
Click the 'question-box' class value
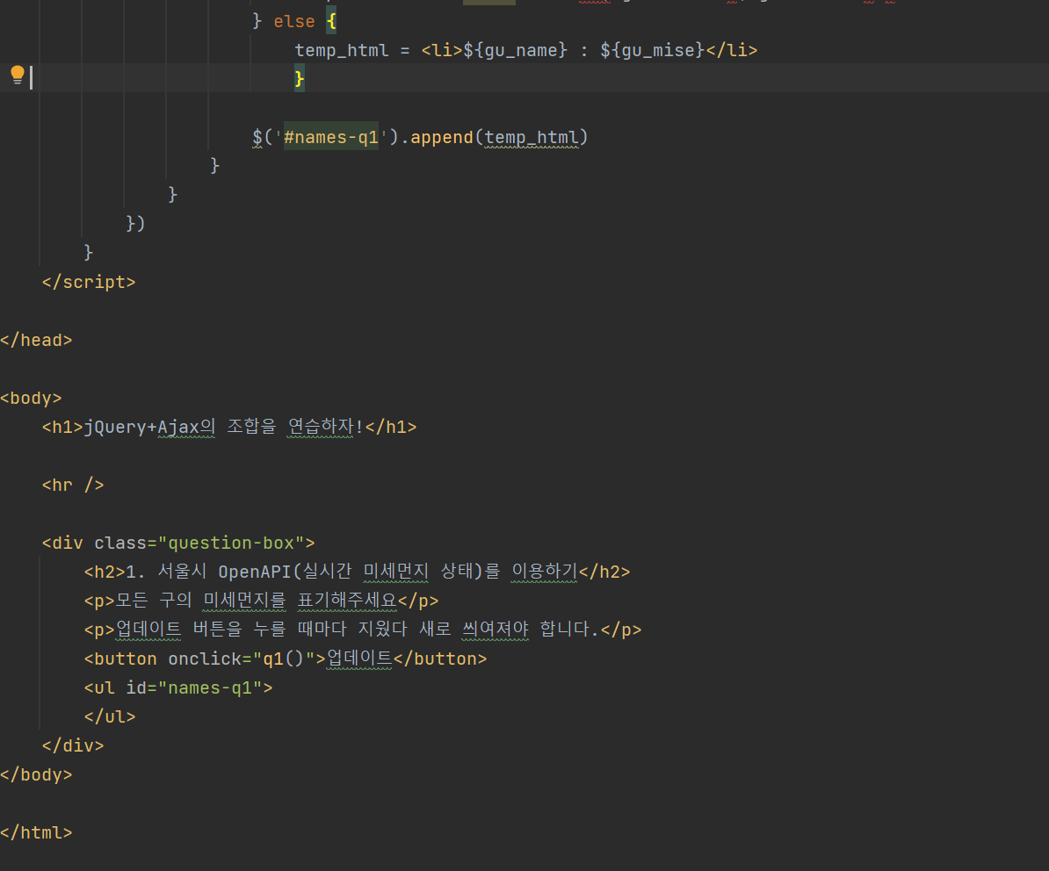[231, 543]
